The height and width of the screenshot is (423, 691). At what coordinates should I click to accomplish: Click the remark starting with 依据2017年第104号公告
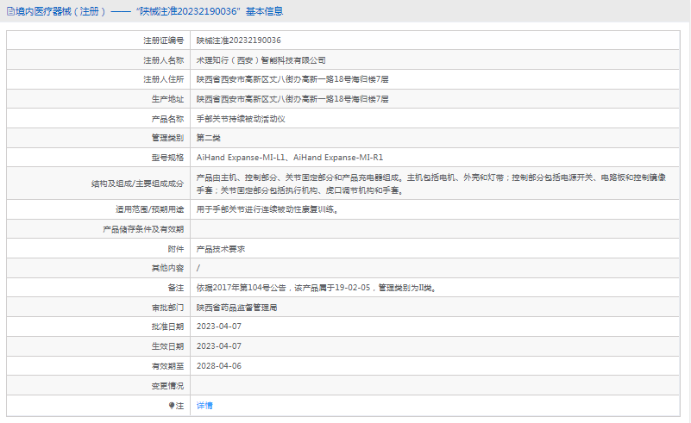coord(316,288)
